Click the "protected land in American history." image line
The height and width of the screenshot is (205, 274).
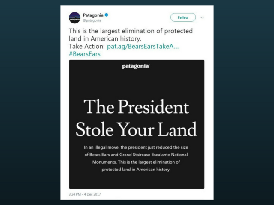pyautogui.click(x=136, y=170)
